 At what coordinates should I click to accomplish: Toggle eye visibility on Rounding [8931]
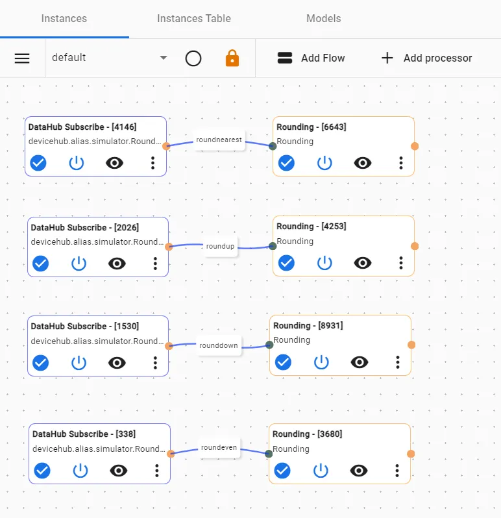(x=360, y=362)
